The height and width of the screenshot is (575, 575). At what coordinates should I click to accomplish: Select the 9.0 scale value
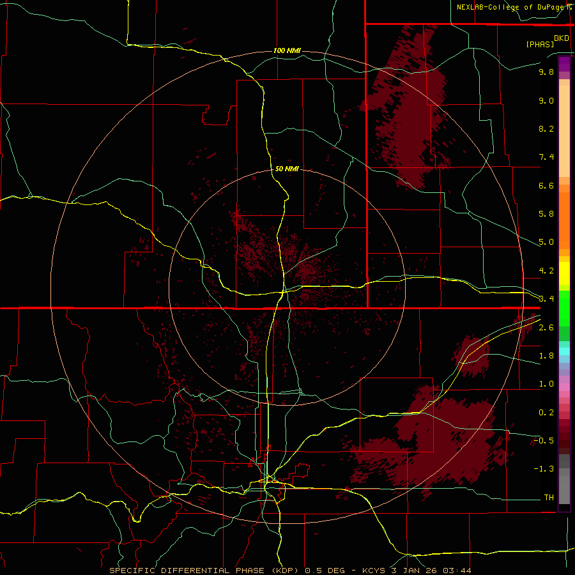546,100
